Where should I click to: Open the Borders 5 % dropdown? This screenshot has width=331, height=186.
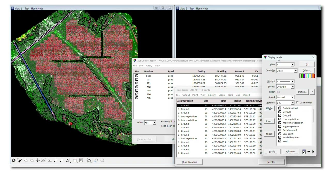coord(292,103)
